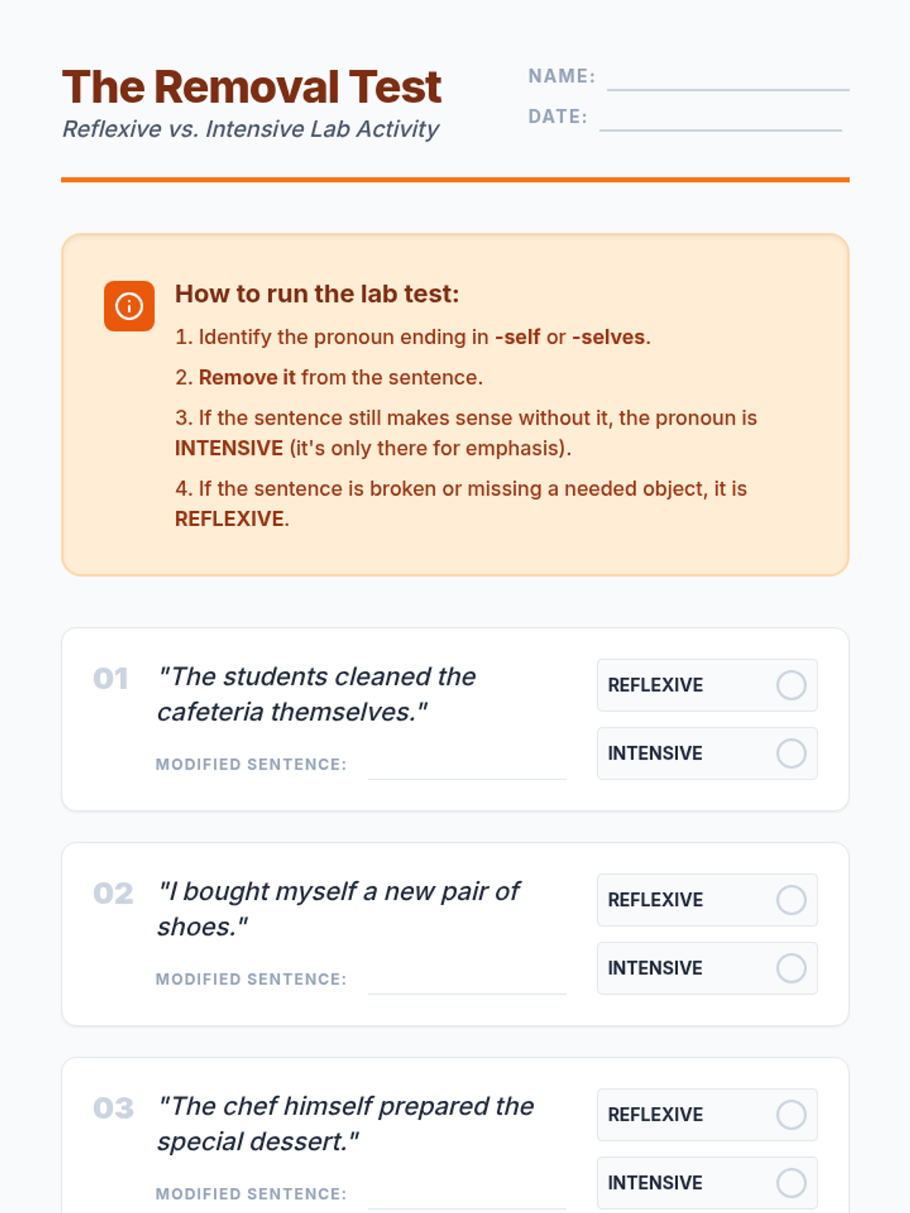This screenshot has width=910, height=1213.
Task: Click the chef himself dessert sentence
Action: 345,1123
